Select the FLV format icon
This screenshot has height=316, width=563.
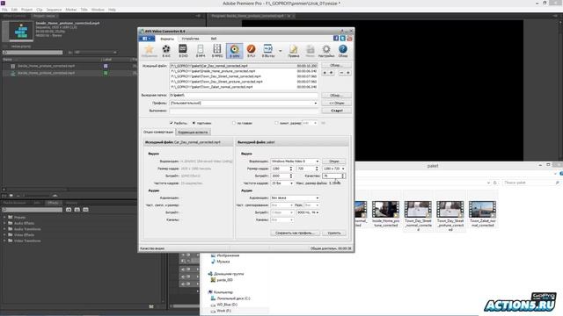tap(251, 51)
